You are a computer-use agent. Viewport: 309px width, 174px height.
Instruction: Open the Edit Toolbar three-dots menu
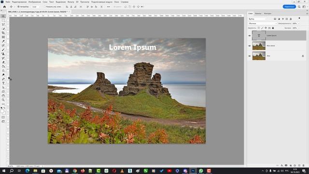click(3, 104)
